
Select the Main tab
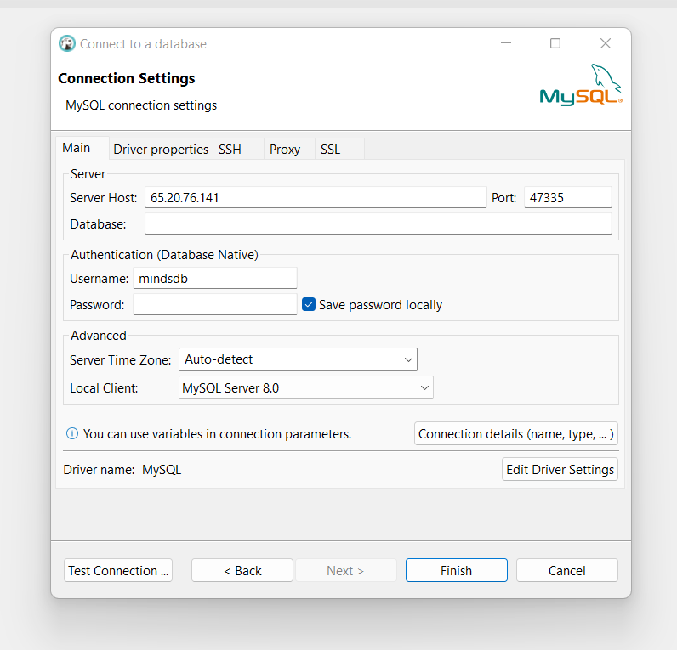pyautogui.click(x=77, y=148)
